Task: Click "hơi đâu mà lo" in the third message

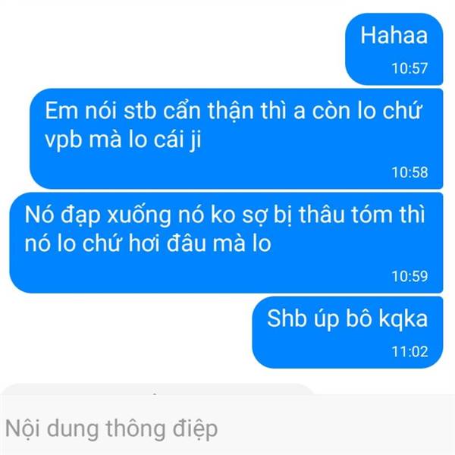Action: (x=199, y=243)
